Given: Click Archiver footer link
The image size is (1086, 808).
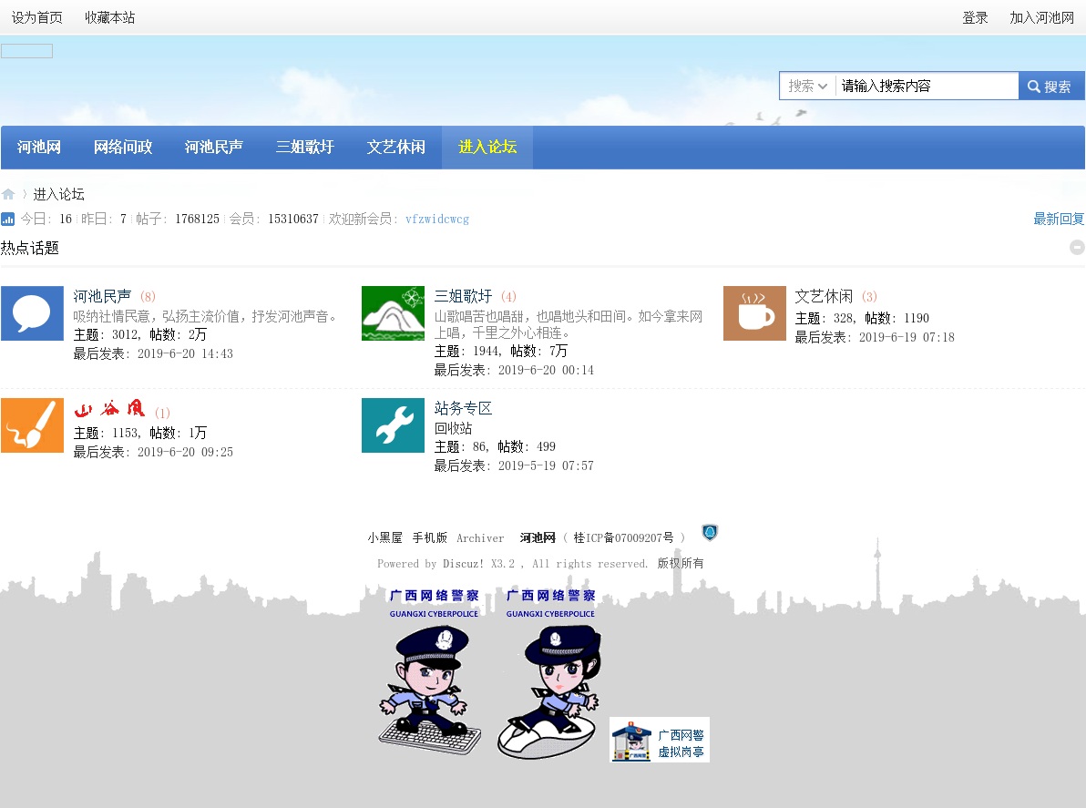Looking at the screenshot, I should point(481,538).
